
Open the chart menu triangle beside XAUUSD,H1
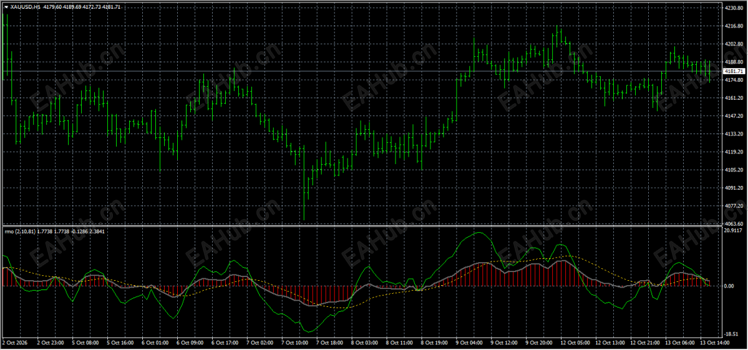pos(6,7)
